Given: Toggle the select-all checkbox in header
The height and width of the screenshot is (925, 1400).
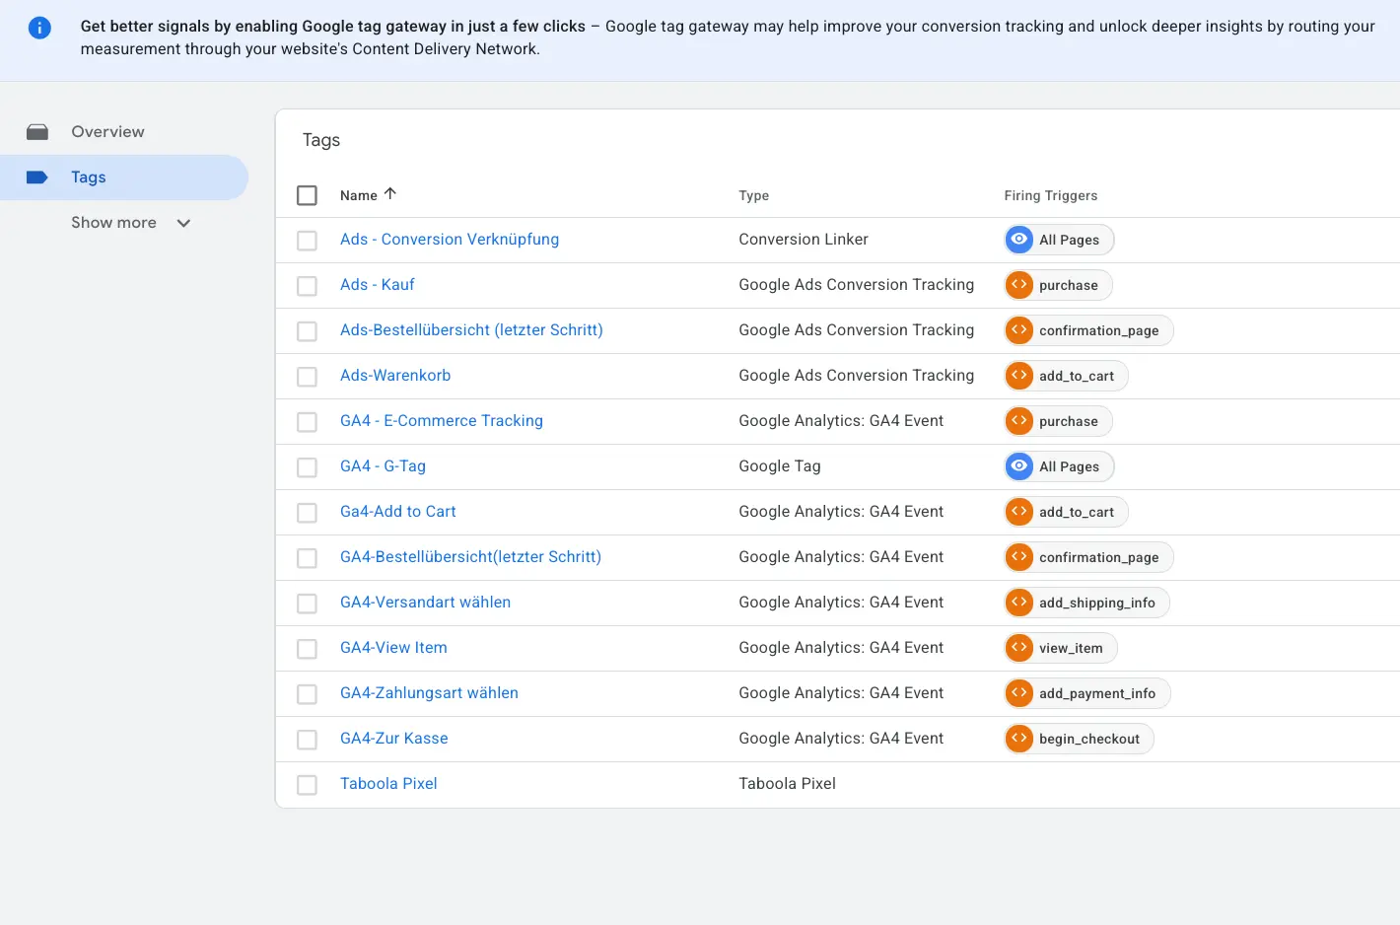Looking at the screenshot, I should 308,195.
